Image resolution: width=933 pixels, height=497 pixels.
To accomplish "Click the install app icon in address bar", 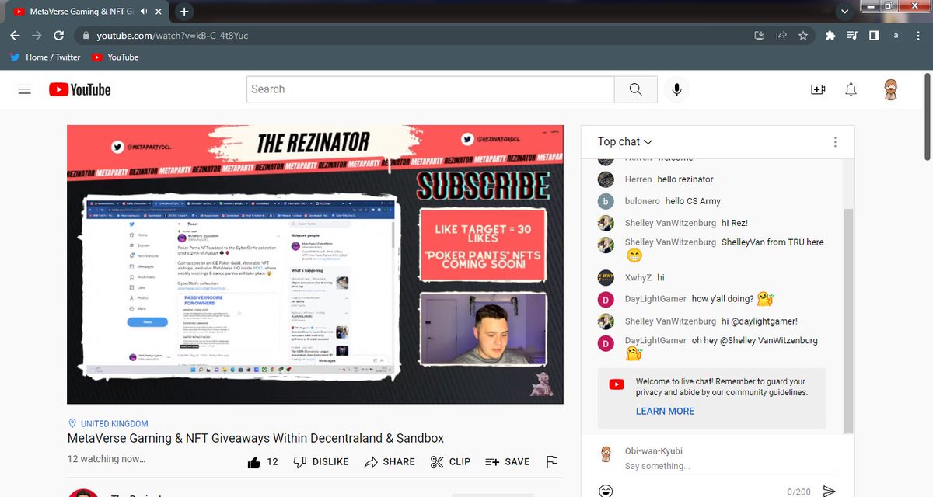I will 760,36.
